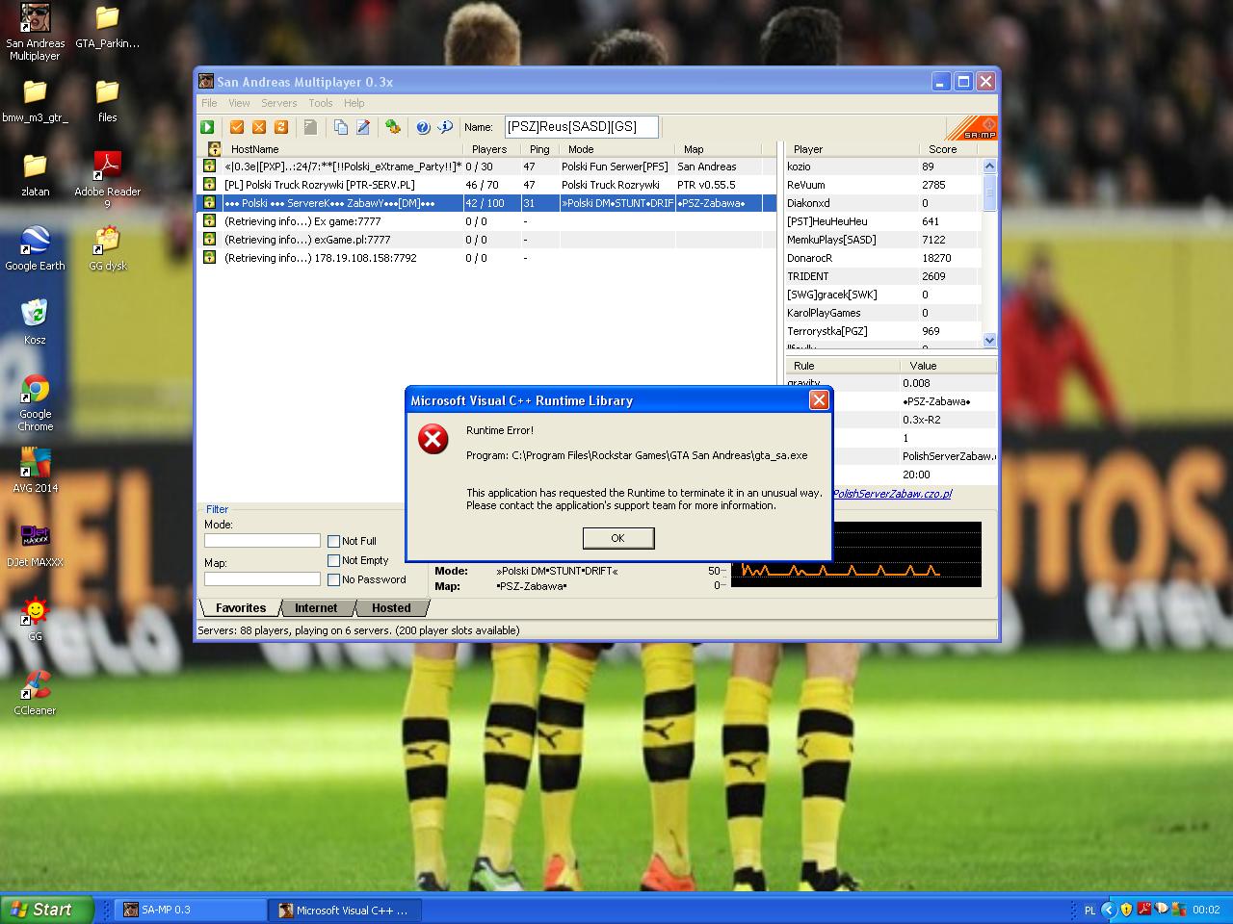The height and width of the screenshot is (924, 1233).
Task: Open AVG 2014 desktop shortcut
Action: click(x=35, y=471)
